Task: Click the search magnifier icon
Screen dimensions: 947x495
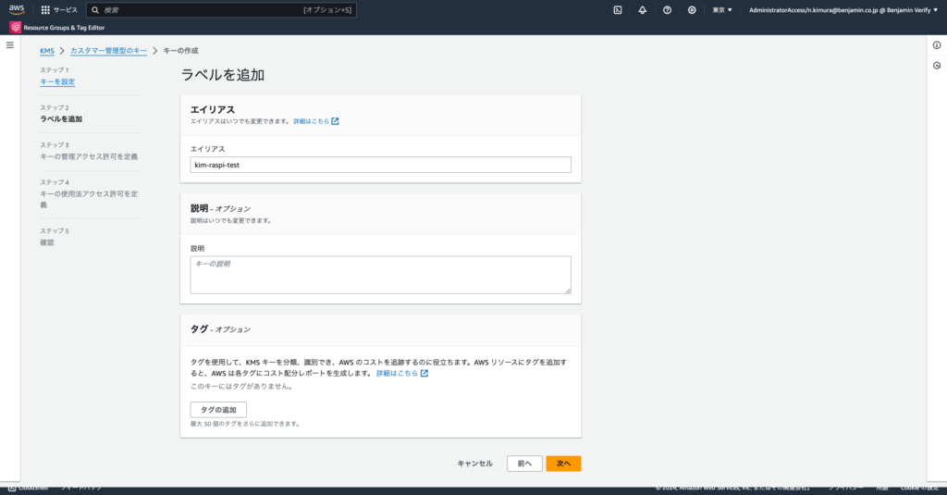Action: (95, 9)
